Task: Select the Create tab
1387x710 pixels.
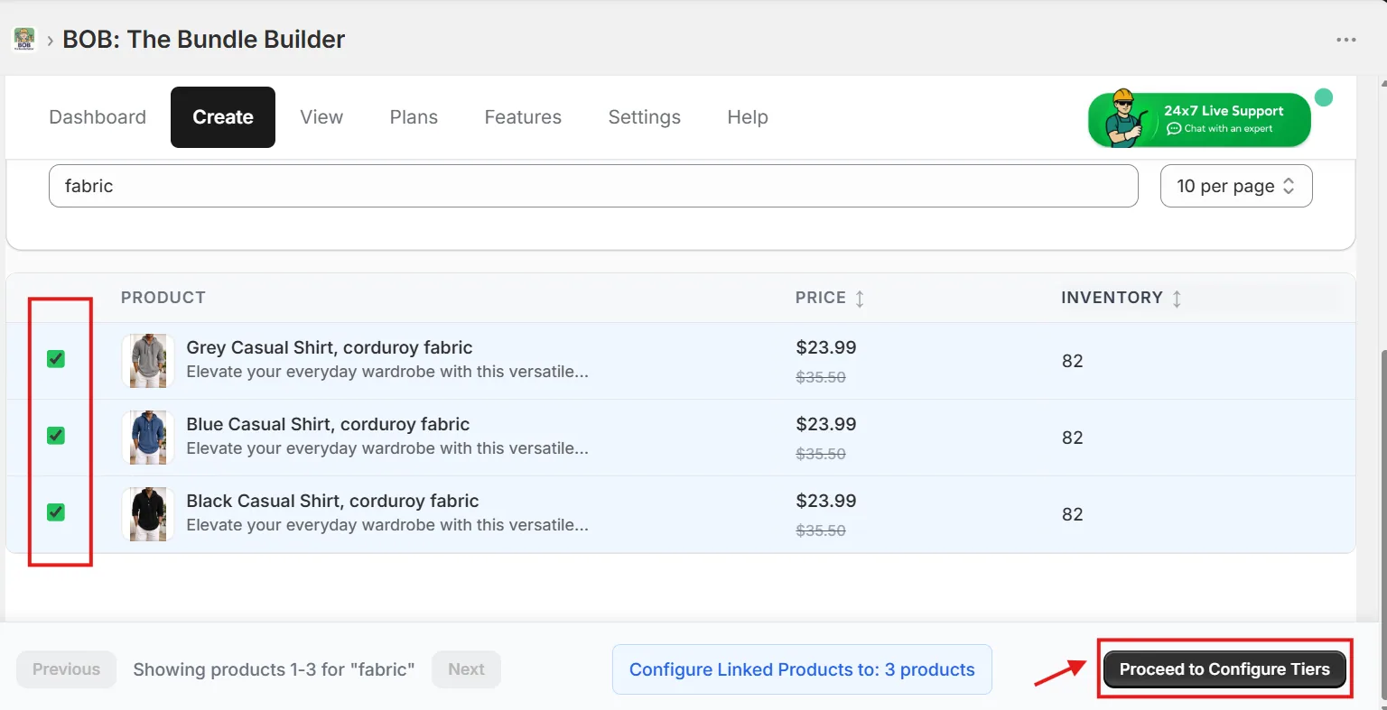Action: point(223,117)
